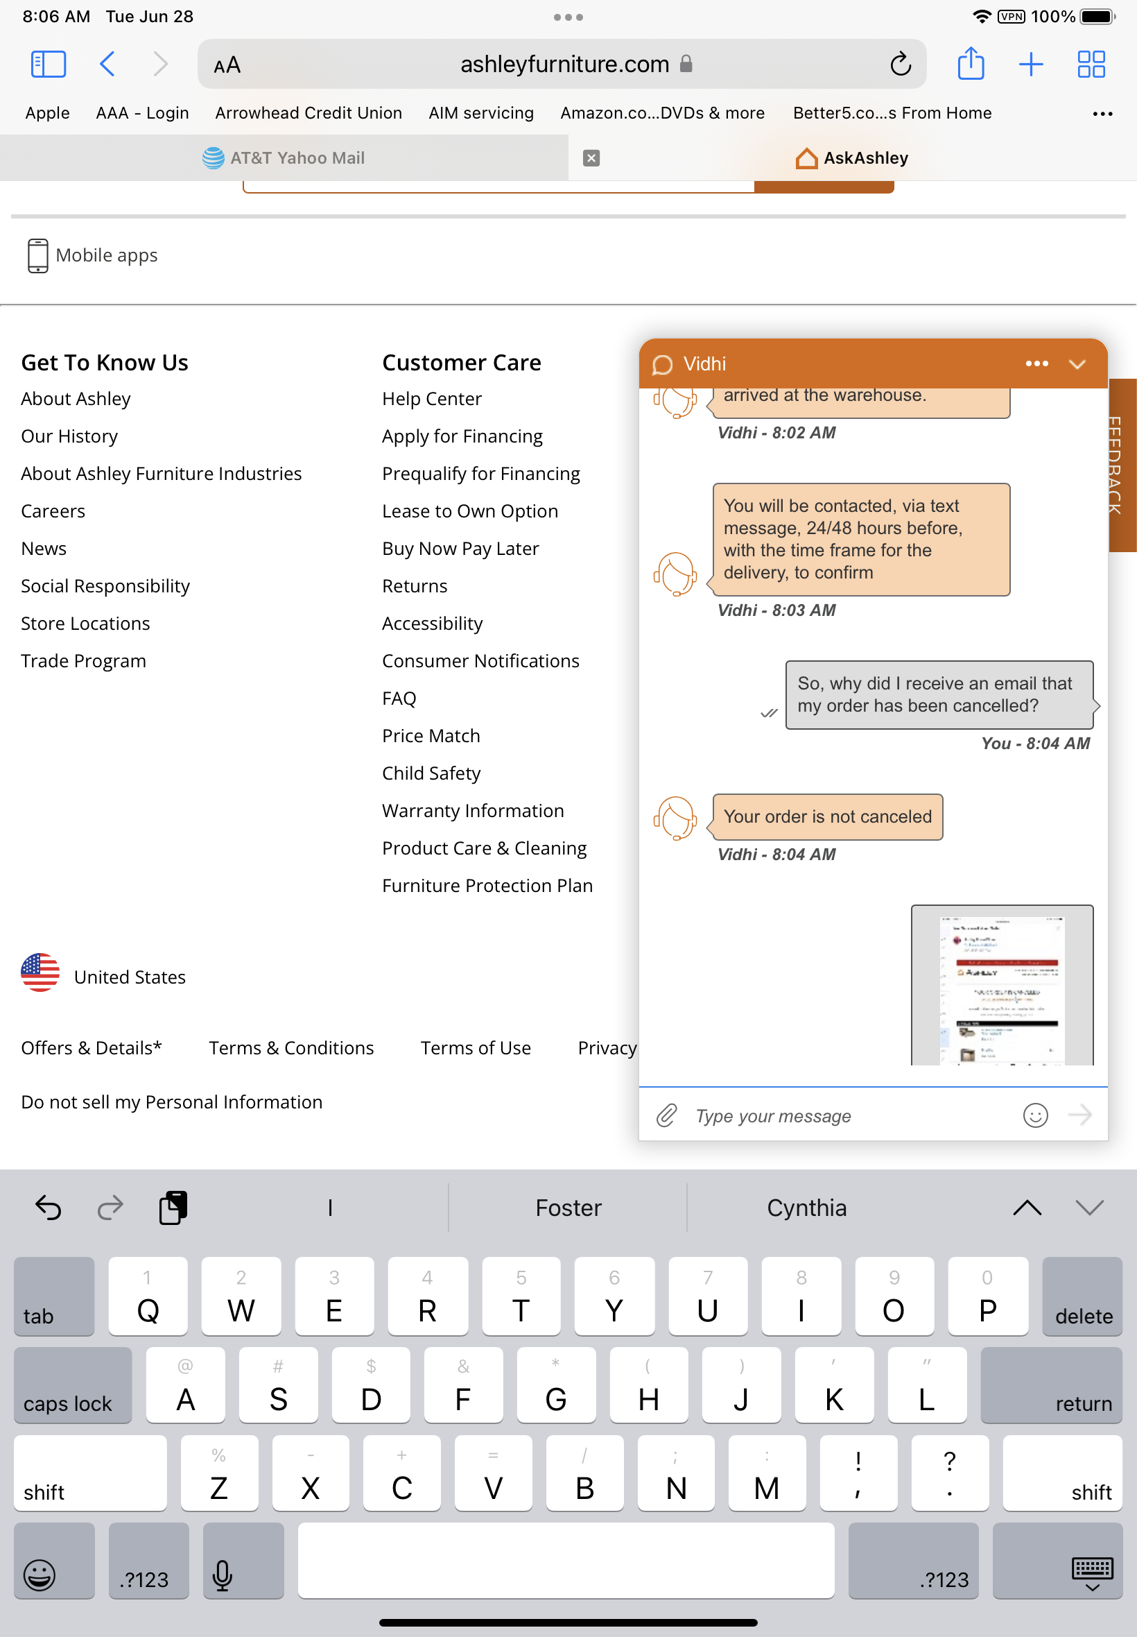The width and height of the screenshot is (1137, 1637).
Task: Open the Warranty Information link
Action: pyautogui.click(x=472, y=811)
